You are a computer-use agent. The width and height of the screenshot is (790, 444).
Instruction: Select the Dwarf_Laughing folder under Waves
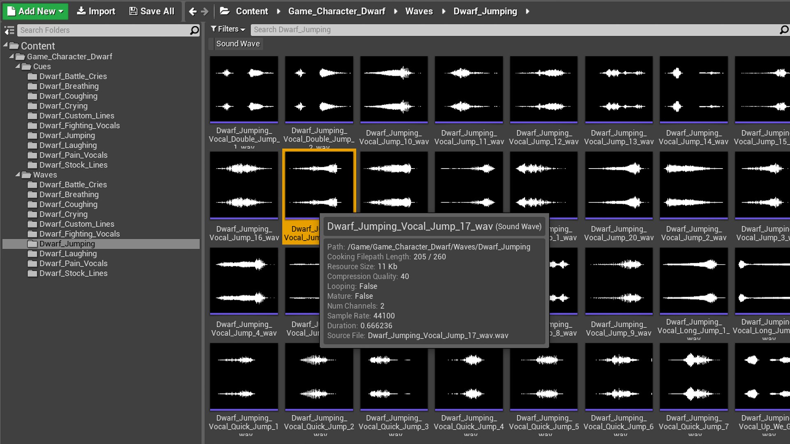coord(68,253)
